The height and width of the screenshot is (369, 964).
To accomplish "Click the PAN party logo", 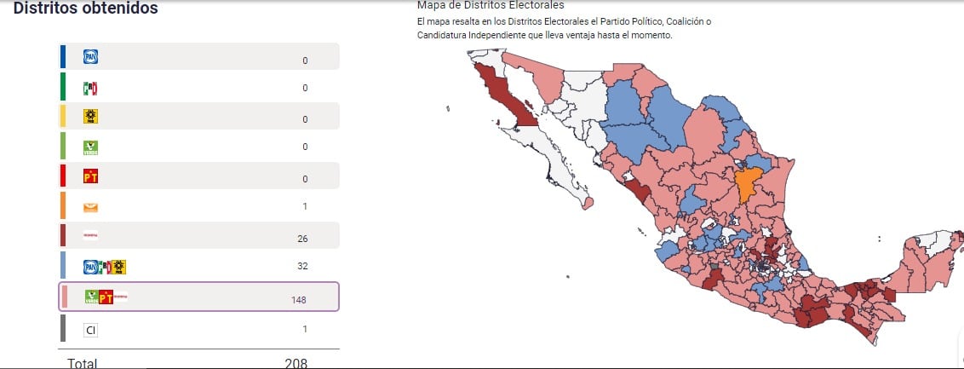I will click(91, 57).
